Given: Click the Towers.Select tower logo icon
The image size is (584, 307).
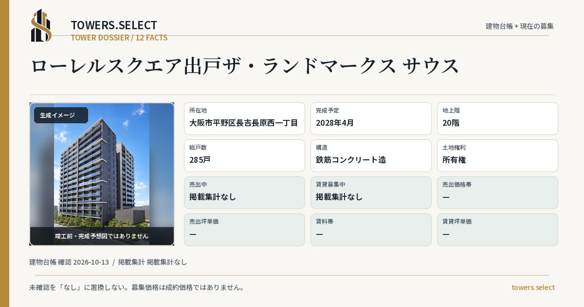Looking at the screenshot, I should point(41,25).
